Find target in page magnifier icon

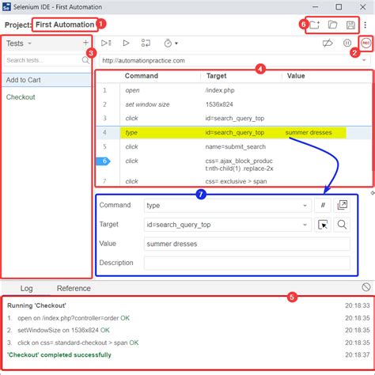pyautogui.click(x=342, y=225)
